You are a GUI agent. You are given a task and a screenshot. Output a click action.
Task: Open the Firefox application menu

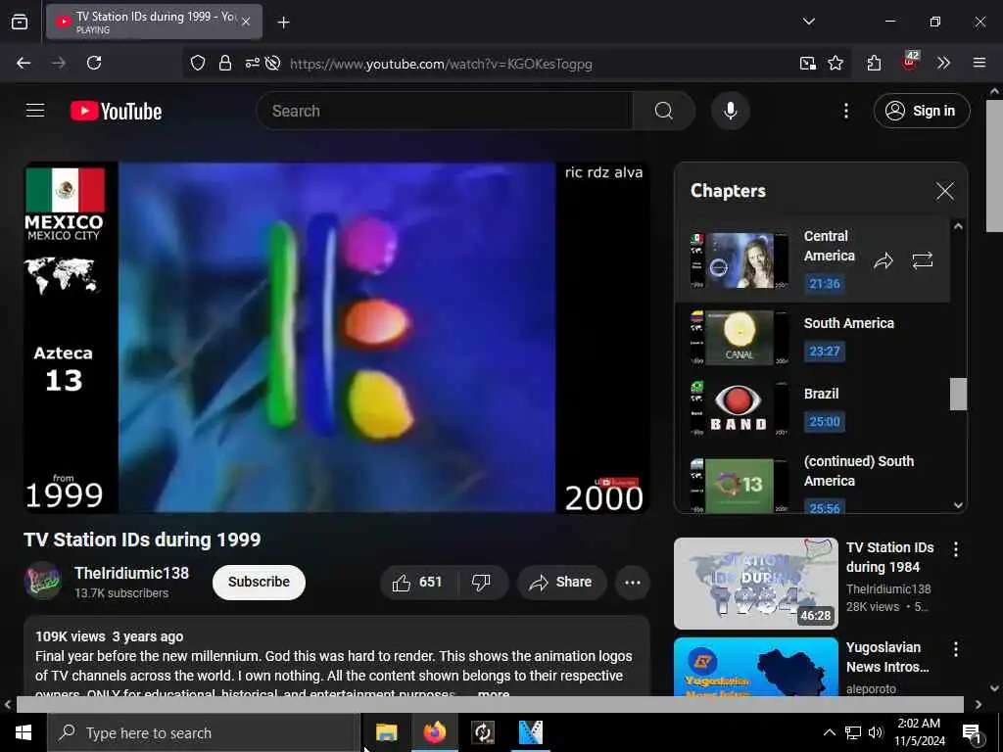click(x=979, y=63)
